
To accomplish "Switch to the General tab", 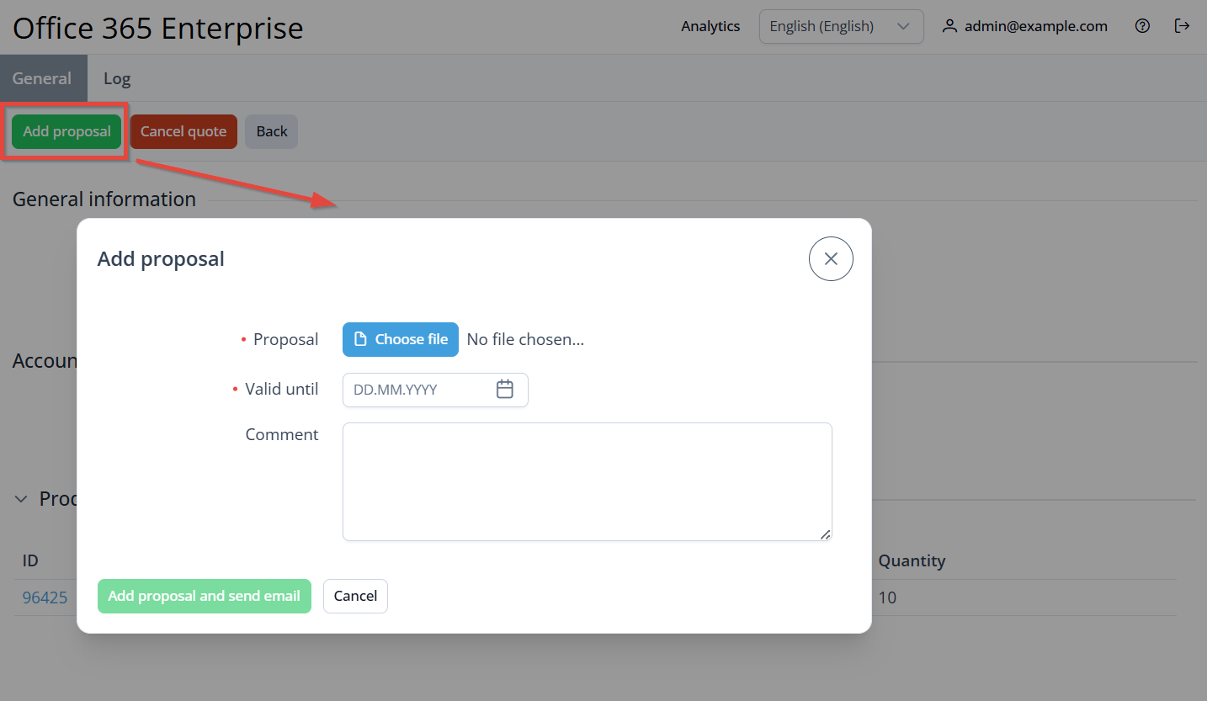I will pos(42,78).
